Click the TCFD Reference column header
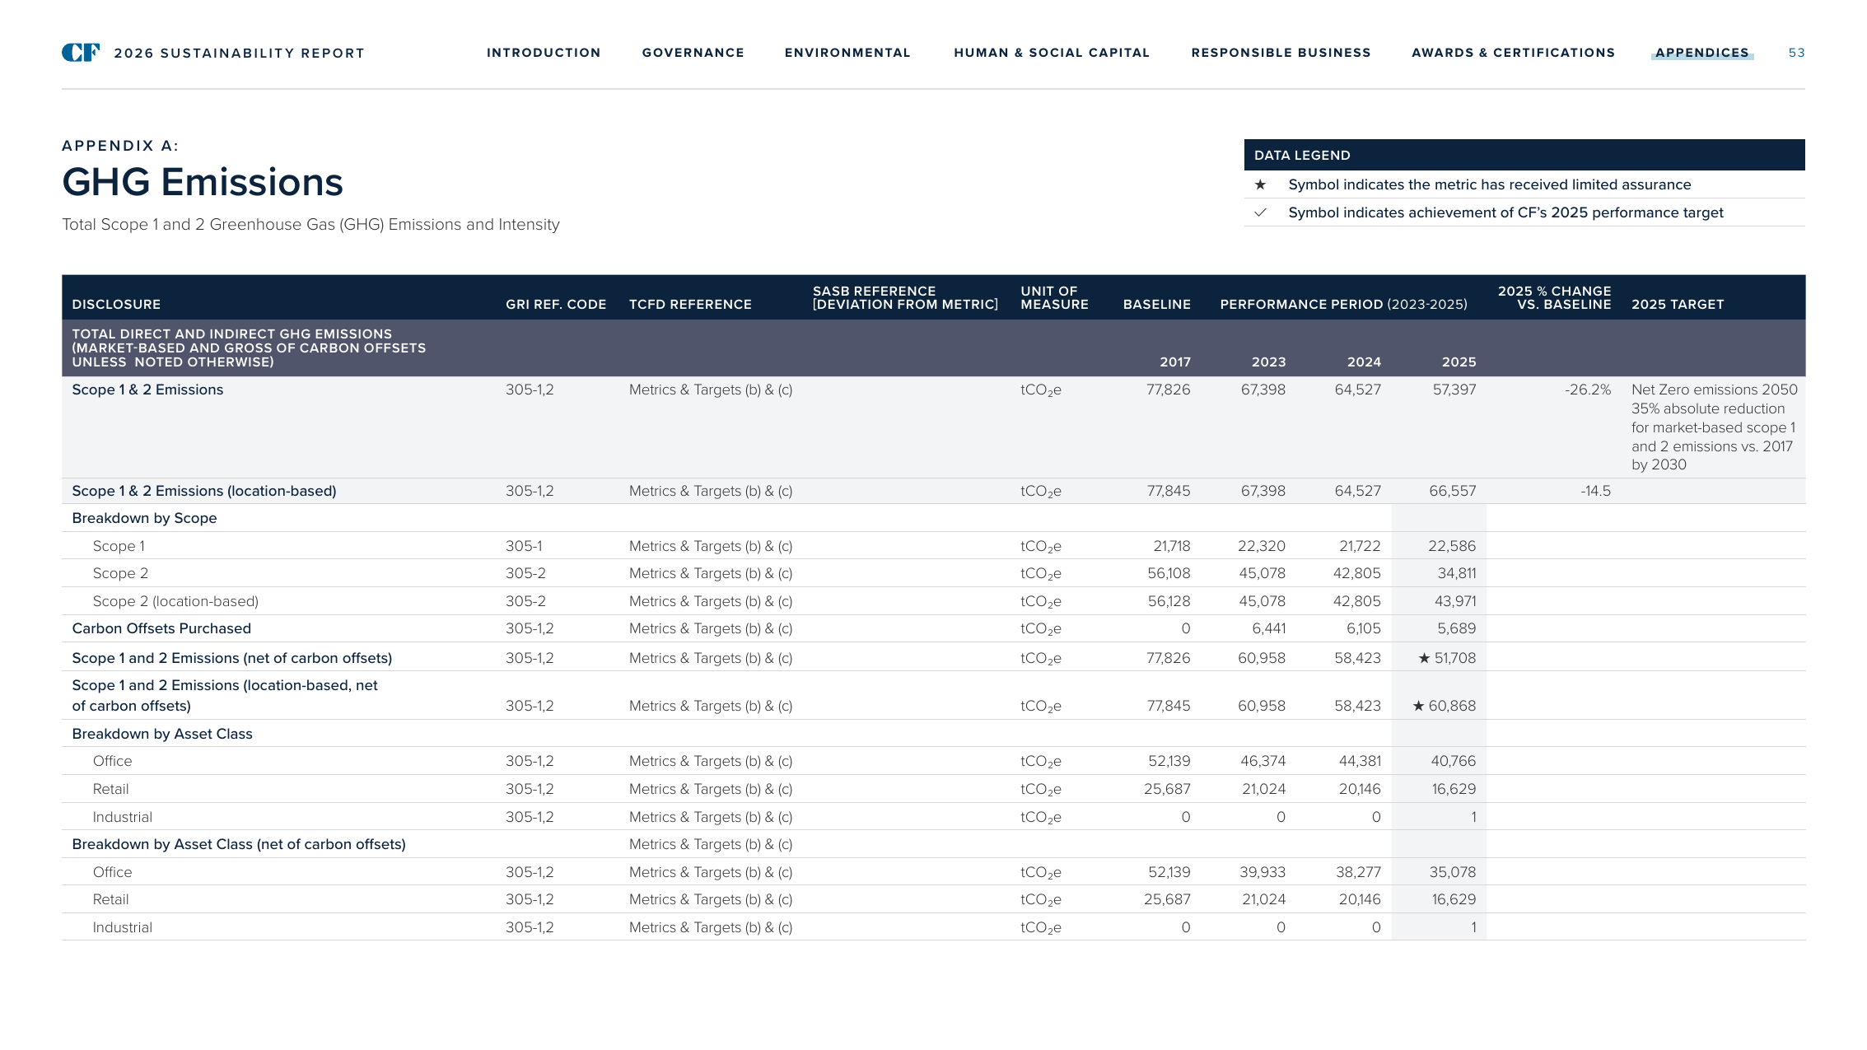The height and width of the screenshot is (1050, 1867). pos(690,305)
